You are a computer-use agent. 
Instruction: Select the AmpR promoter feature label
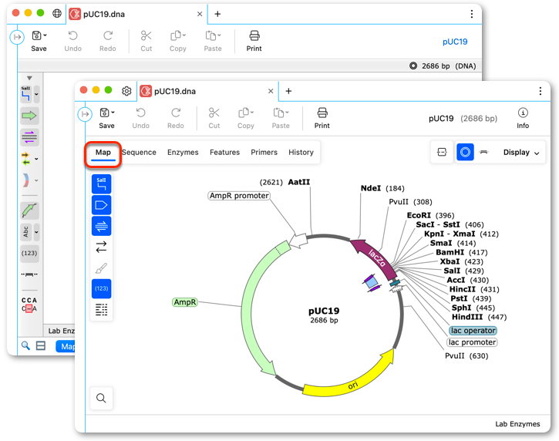click(239, 196)
